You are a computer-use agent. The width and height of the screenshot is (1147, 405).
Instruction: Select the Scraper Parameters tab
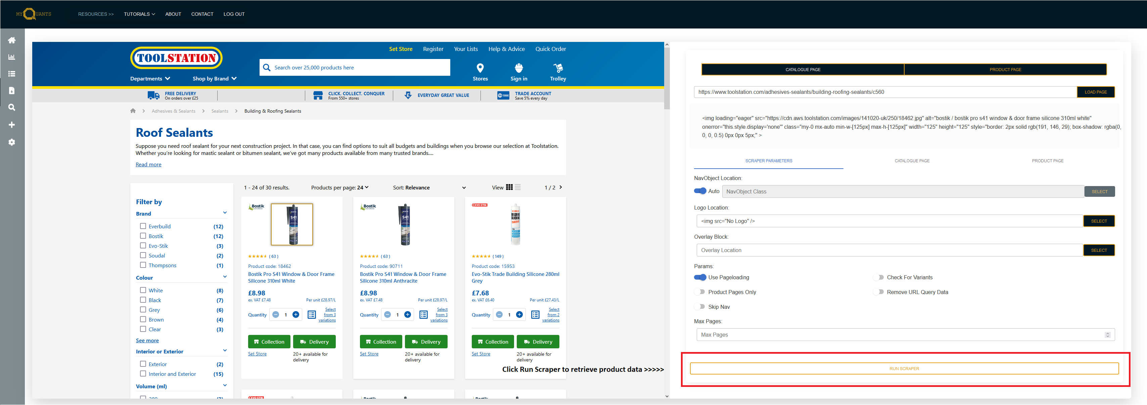point(769,161)
